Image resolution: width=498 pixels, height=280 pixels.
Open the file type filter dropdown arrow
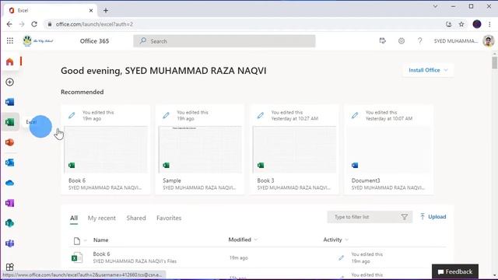pos(85,240)
